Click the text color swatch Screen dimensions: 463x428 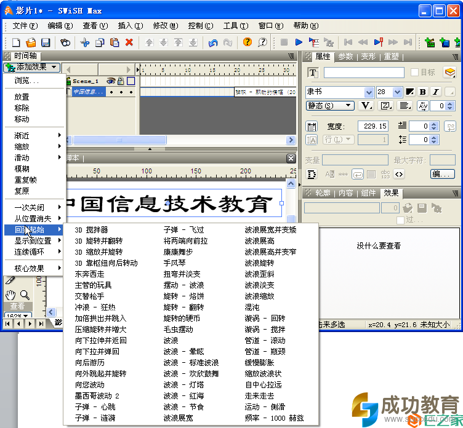(410, 92)
